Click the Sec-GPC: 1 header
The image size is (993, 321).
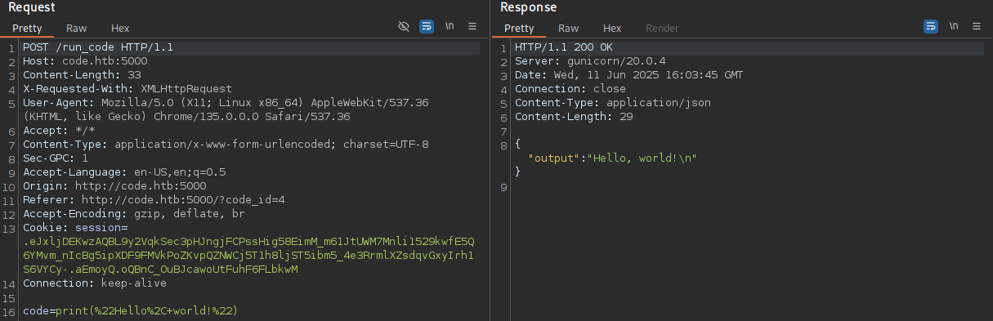click(x=56, y=158)
